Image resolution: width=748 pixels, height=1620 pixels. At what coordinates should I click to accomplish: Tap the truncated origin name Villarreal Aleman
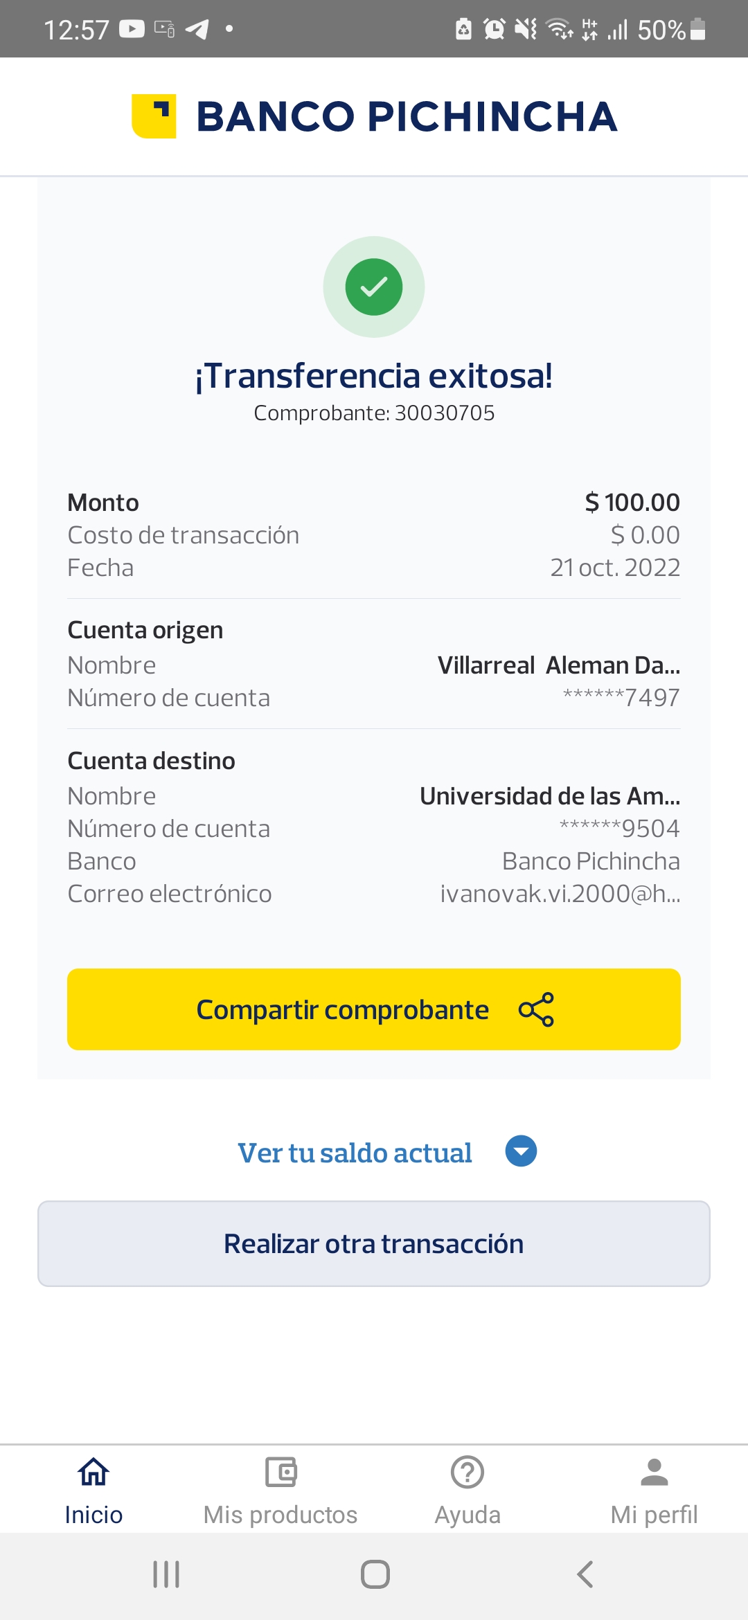pyautogui.click(x=558, y=665)
